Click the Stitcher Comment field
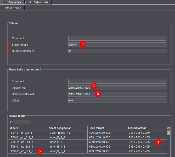Image resolution: width=175 pixels, height=157 pixels. pyautogui.click(x=117, y=38)
